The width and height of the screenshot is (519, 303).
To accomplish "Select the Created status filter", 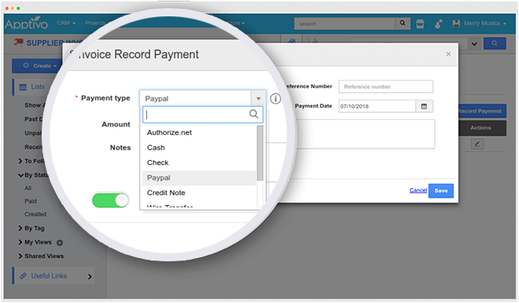I will (x=35, y=214).
